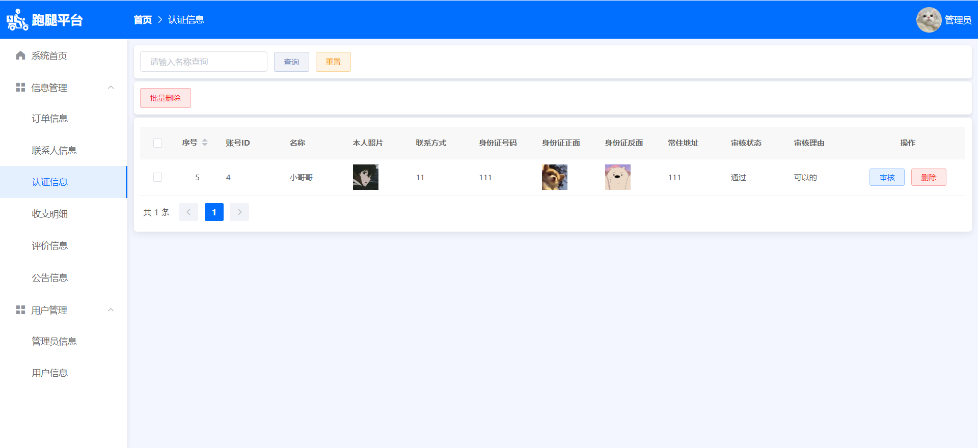This screenshot has height=448, width=978.
Task: Open 评价信息 menu item
Action: point(64,246)
